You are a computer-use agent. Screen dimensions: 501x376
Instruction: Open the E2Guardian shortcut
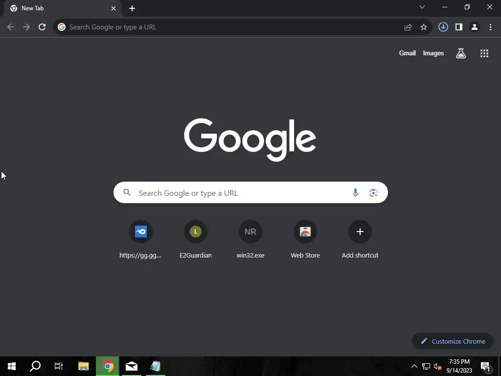tap(196, 239)
